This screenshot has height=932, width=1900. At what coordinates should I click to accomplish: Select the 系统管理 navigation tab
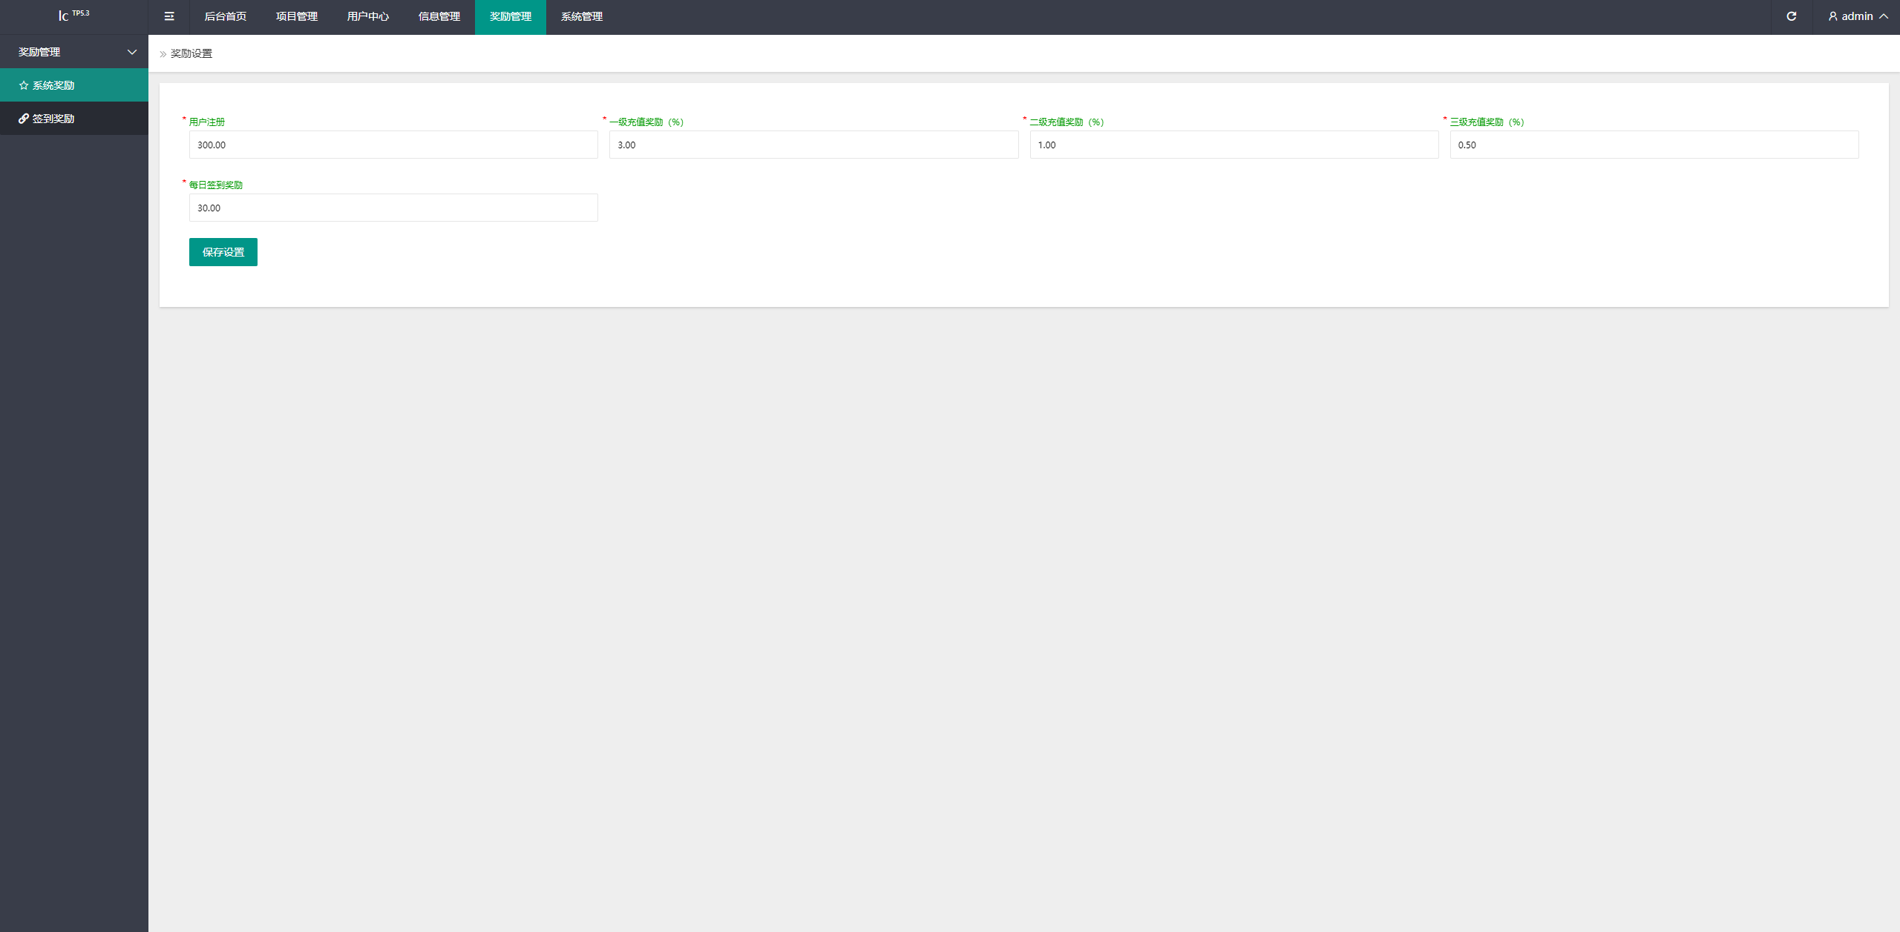pyautogui.click(x=582, y=16)
